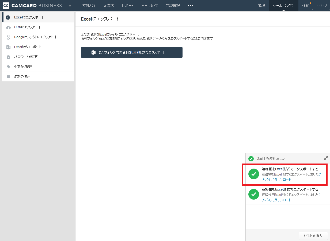Click the second export item's green check icon
The width and height of the screenshot is (330, 241).
coord(254,194)
